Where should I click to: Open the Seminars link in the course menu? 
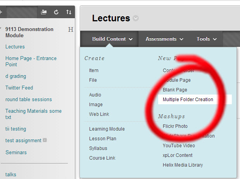pyautogui.click(x=16, y=153)
